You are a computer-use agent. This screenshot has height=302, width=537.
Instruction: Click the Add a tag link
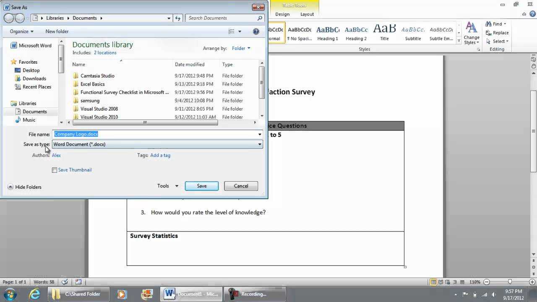pos(160,155)
